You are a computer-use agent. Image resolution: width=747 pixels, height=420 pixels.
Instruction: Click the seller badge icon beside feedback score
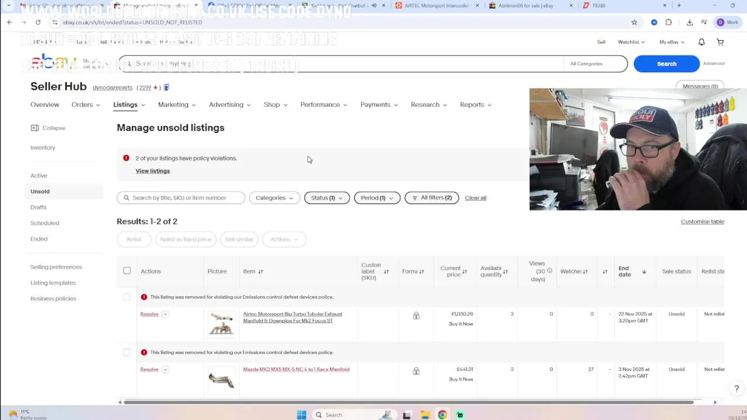(x=166, y=87)
